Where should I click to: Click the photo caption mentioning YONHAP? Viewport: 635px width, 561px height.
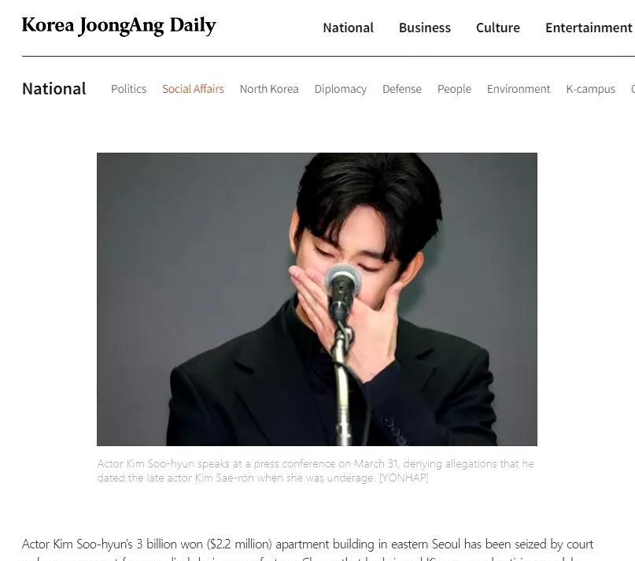(x=316, y=471)
